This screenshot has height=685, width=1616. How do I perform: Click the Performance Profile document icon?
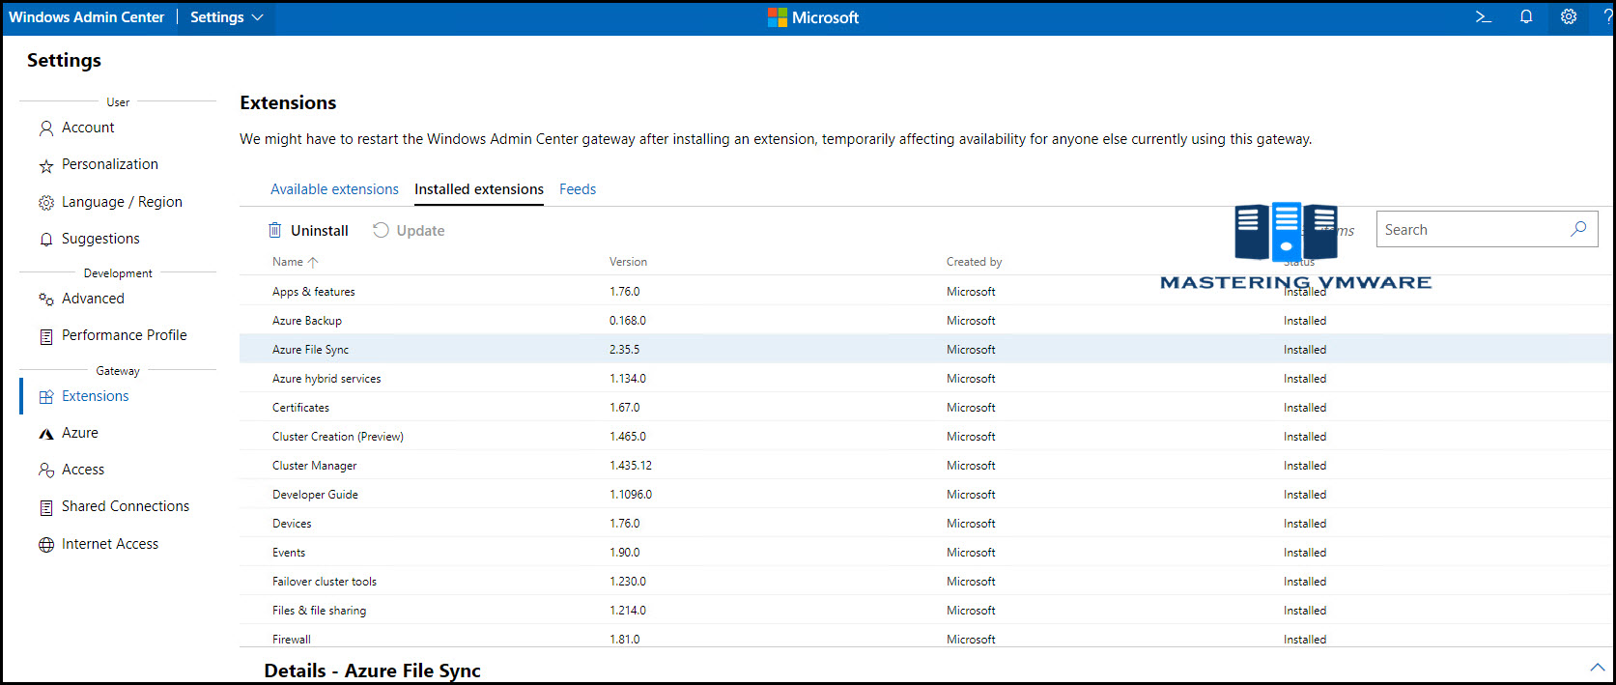[45, 336]
